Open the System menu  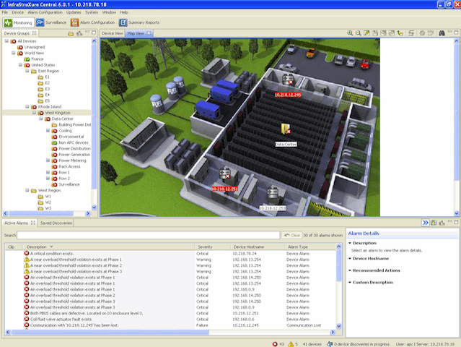(x=92, y=12)
